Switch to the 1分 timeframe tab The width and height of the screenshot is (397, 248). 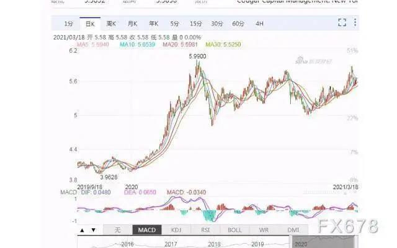coord(69,24)
